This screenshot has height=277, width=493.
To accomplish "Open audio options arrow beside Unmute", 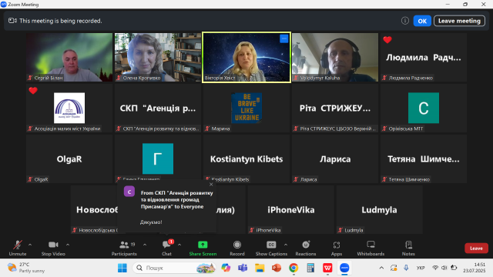I will 30,245.
